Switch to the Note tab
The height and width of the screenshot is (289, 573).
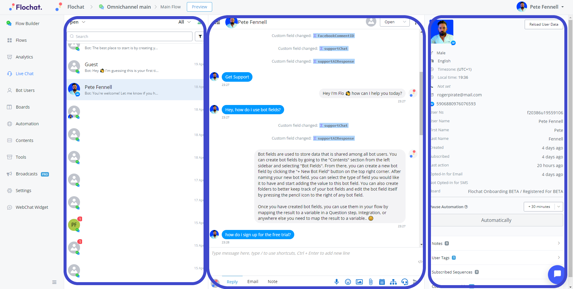pyautogui.click(x=272, y=282)
